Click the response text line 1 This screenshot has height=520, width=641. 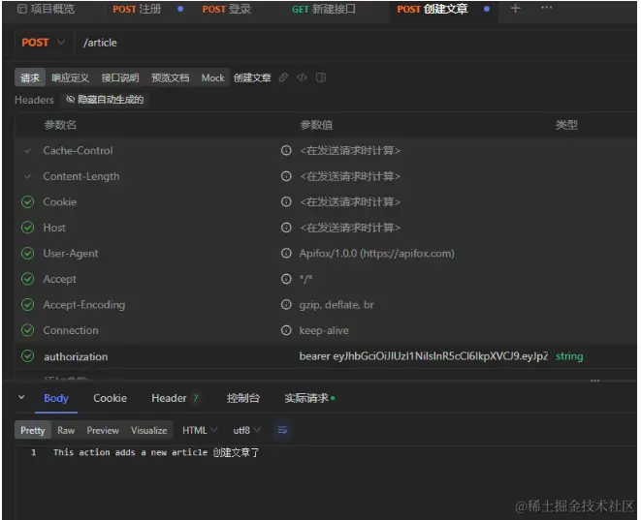click(156, 452)
